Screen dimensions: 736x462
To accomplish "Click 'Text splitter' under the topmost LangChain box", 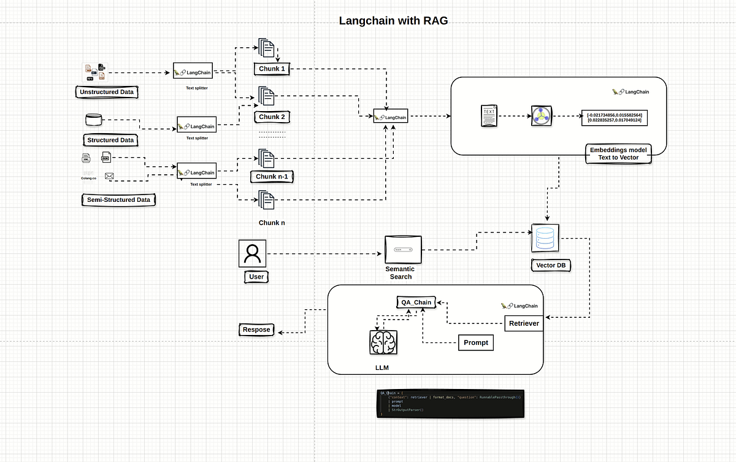I will [x=197, y=88].
